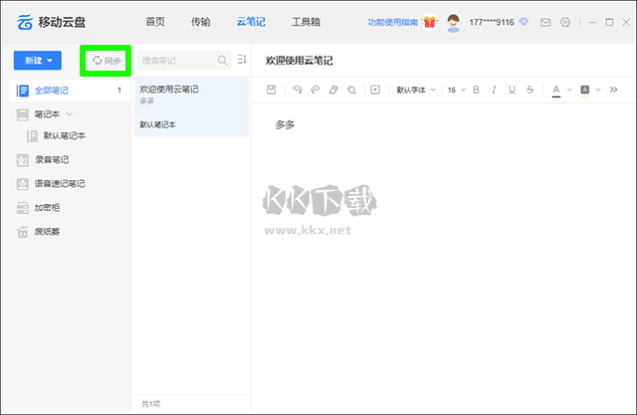Click the 同步 sync button
637x415 pixels.
[x=106, y=61]
